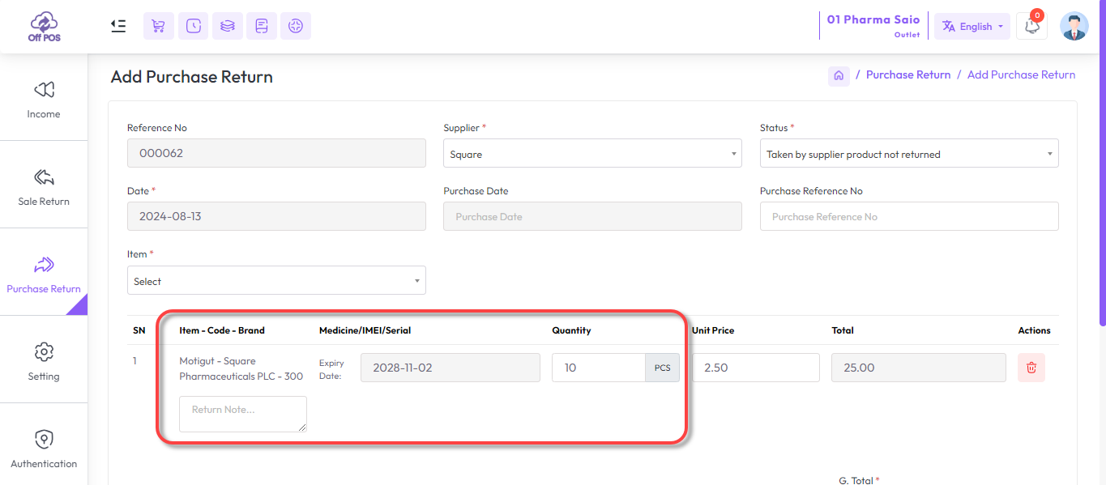Click the clock shortcut icon in toolbar
The image size is (1106, 485).
coord(193,26)
